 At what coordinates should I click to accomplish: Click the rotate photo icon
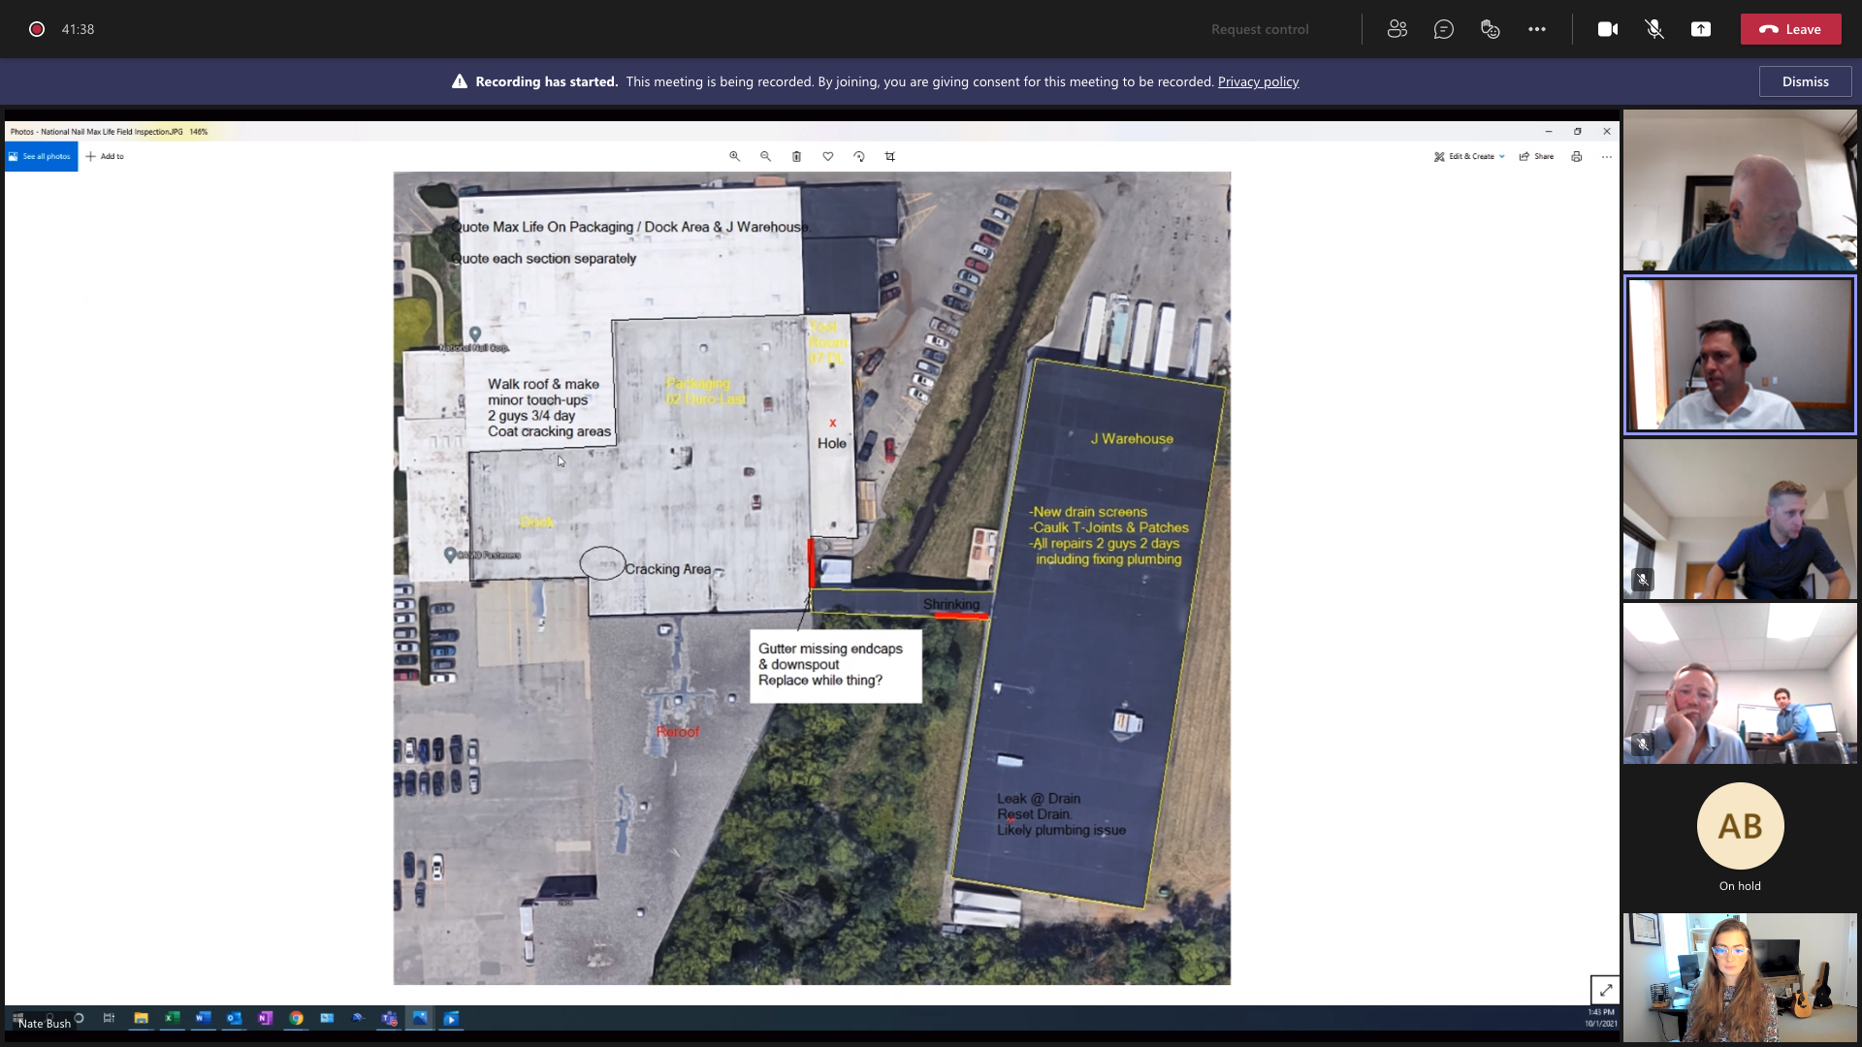(x=859, y=156)
